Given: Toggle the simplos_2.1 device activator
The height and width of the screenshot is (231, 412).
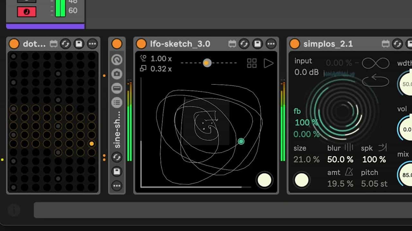Looking at the screenshot, I should click(295, 44).
